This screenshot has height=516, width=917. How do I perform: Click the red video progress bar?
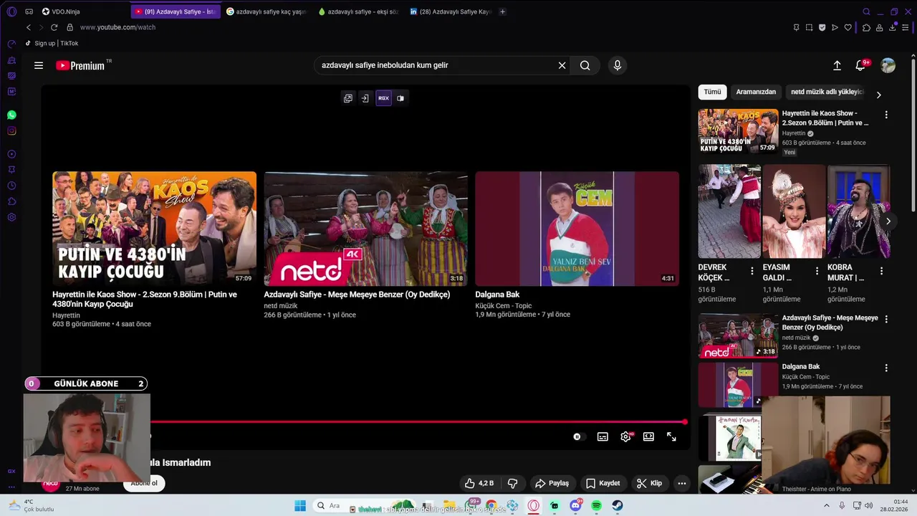pyautogui.click(x=419, y=422)
